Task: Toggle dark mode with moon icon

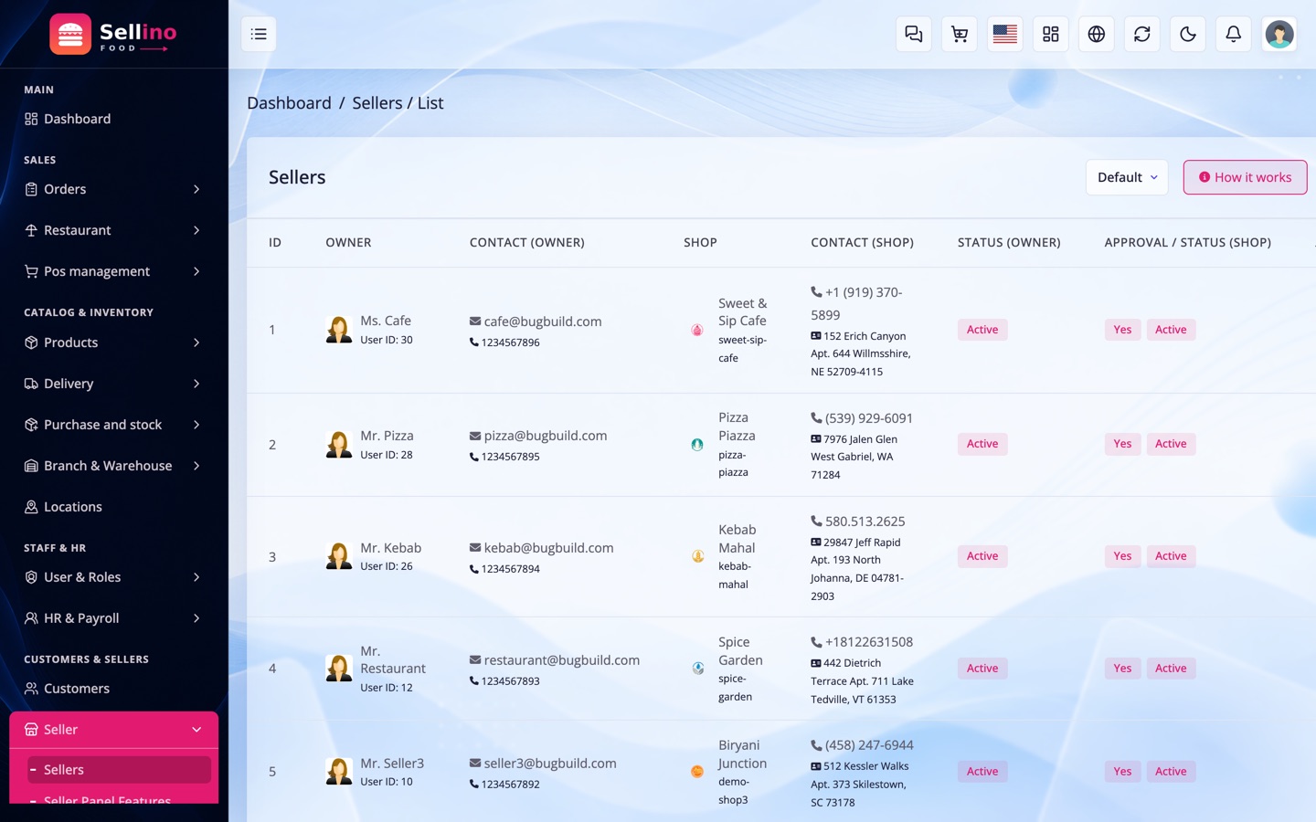Action: 1187,34
